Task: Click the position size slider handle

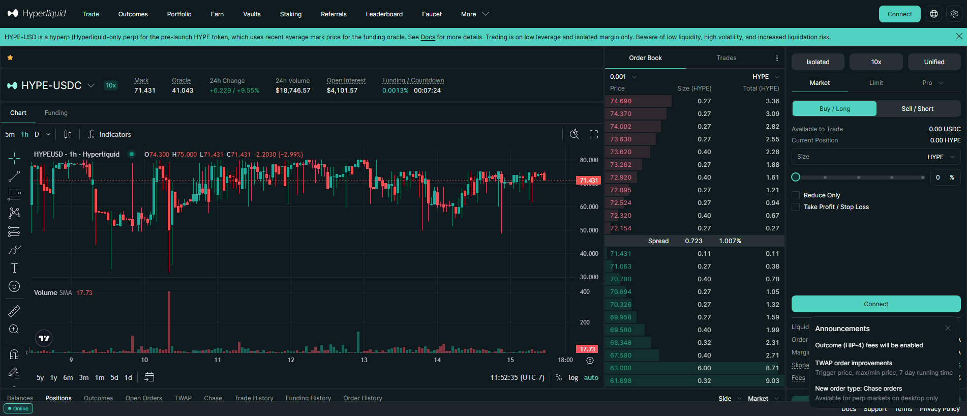Action: (796, 177)
